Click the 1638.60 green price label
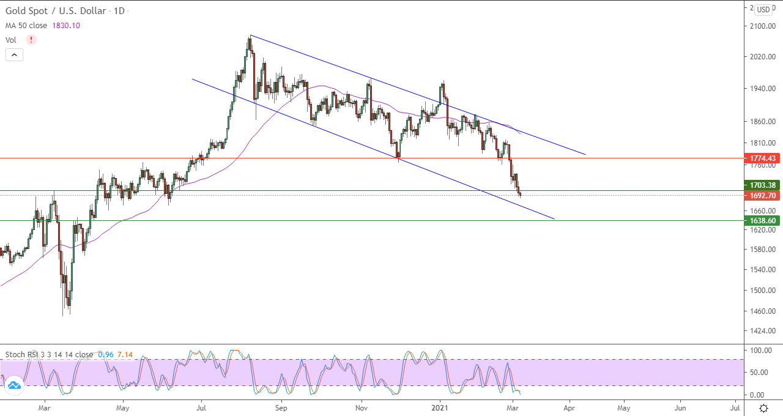This screenshot has width=783, height=416. [761, 220]
